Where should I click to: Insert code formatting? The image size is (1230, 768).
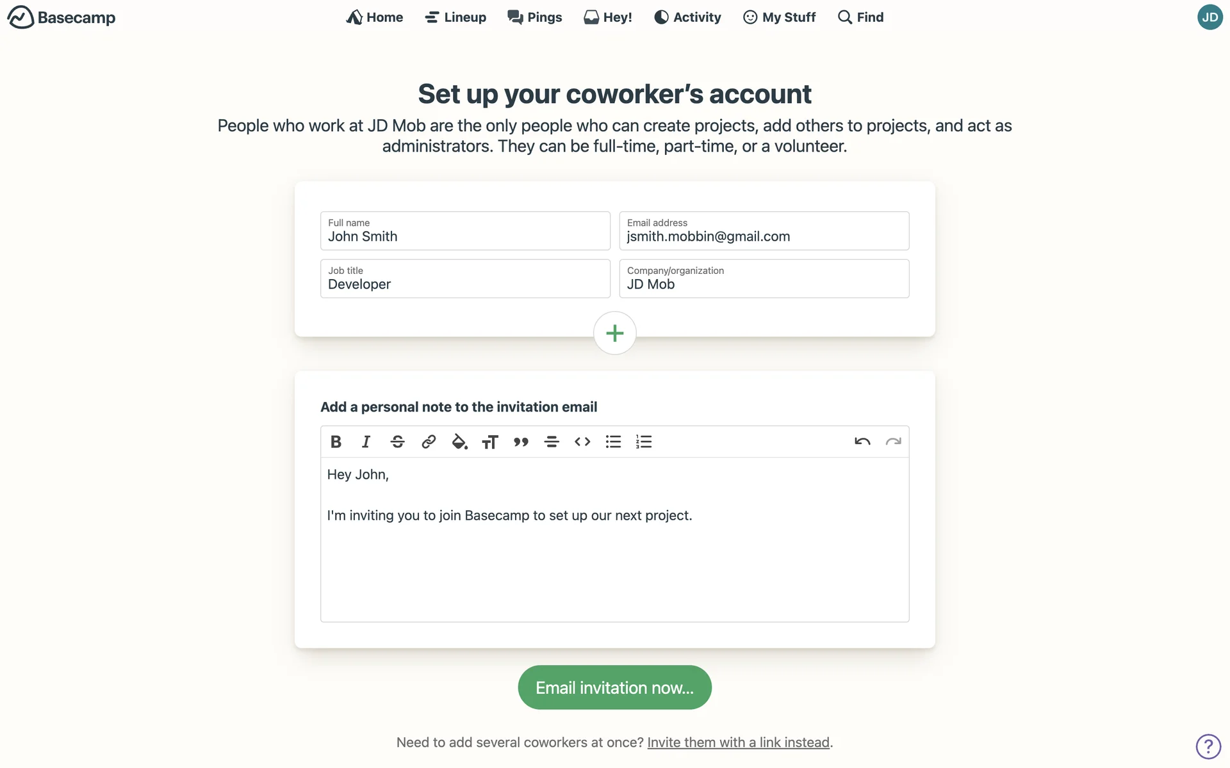(582, 442)
